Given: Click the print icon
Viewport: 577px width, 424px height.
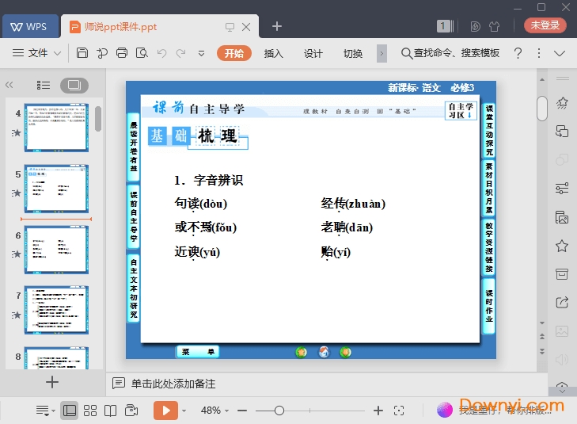Looking at the screenshot, I should click(x=122, y=53).
